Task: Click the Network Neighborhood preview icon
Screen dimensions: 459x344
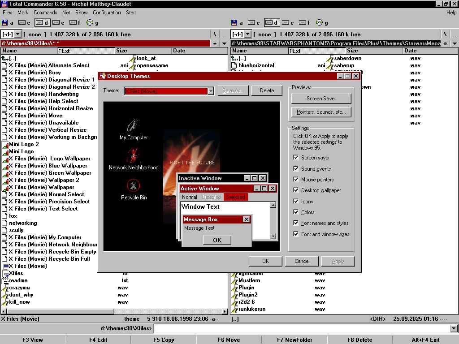Action: pyautogui.click(x=134, y=155)
